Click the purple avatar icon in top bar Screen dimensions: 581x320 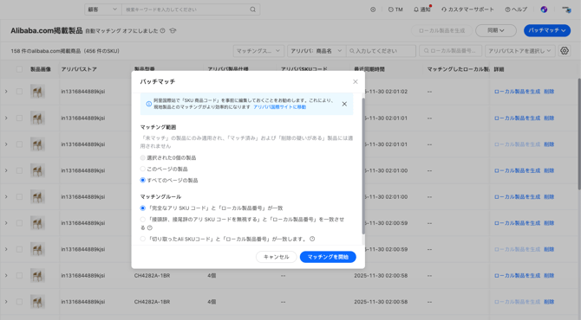pyautogui.click(x=544, y=10)
